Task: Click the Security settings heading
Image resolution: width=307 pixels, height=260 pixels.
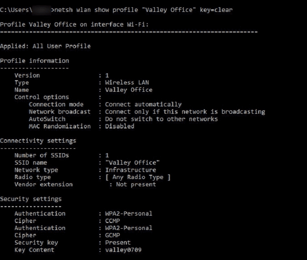Action: point(31,199)
